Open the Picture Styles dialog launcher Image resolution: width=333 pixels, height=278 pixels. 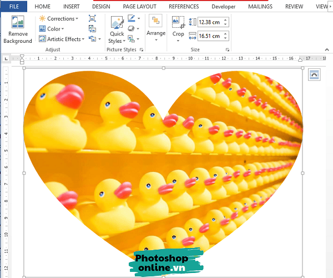point(142,50)
